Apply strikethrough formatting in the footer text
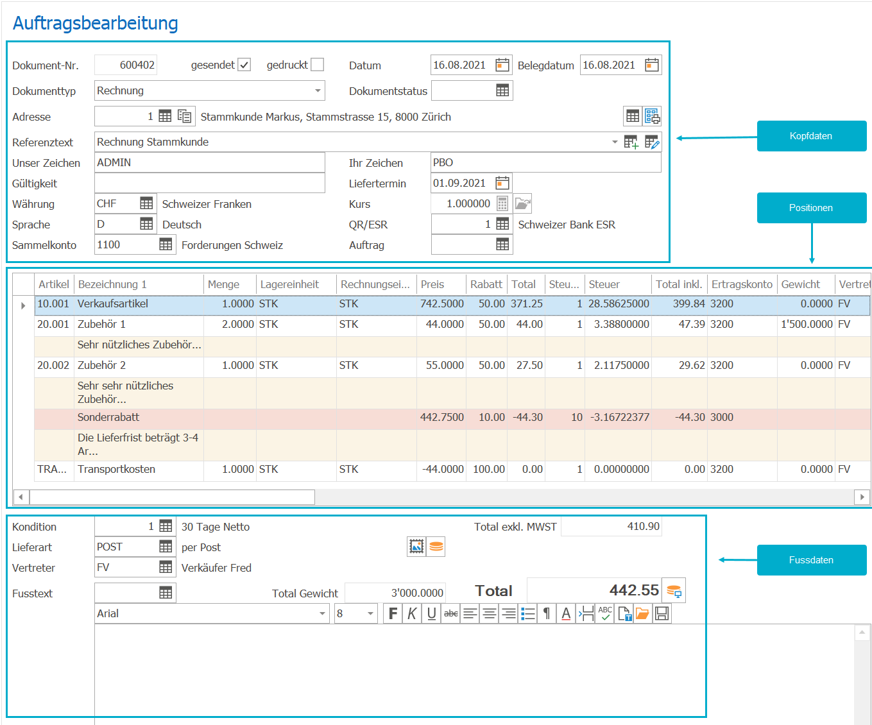Screen dimensions: 872x725 (x=451, y=613)
